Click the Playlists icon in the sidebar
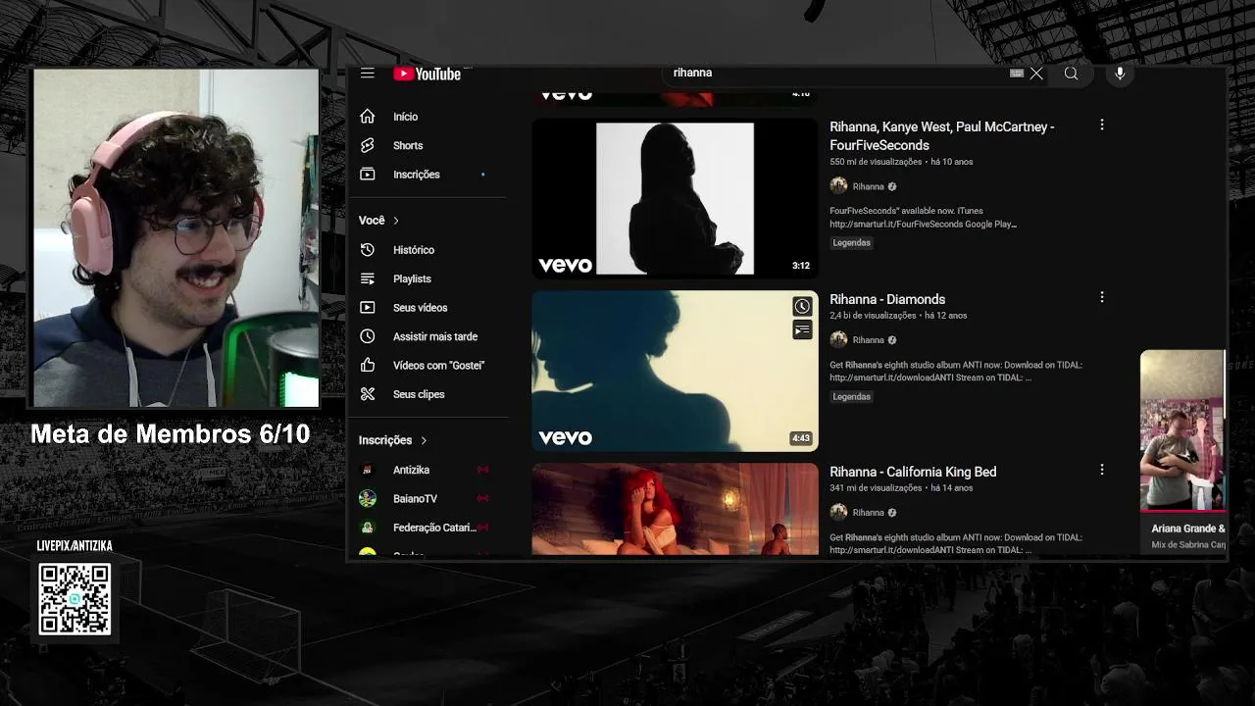Screen dimensions: 1255x706 coord(368,278)
